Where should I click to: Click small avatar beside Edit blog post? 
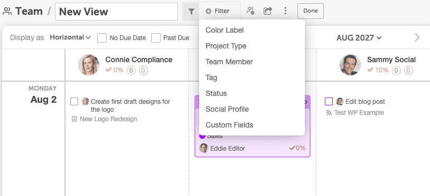(340, 101)
